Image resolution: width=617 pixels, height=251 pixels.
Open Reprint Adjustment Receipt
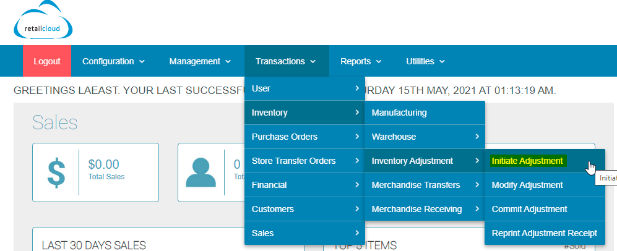(x=544, y=233)
